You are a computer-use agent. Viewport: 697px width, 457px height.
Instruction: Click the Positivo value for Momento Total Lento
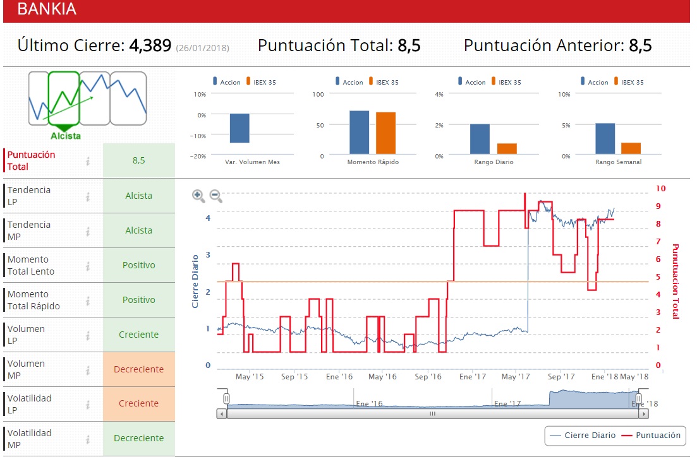[x=138, y=265]
